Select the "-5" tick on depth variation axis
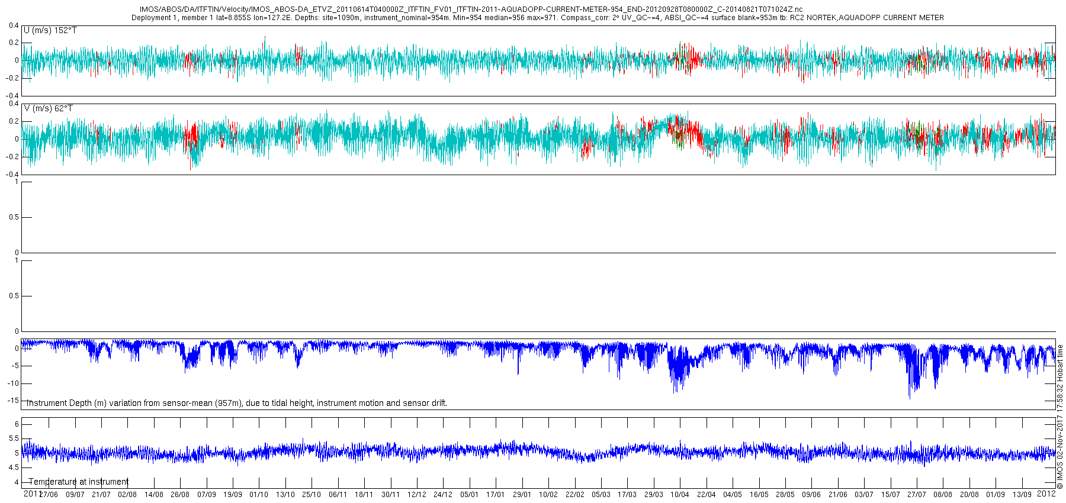Viewport: 1066px width, 503px height. click(15, 366)
